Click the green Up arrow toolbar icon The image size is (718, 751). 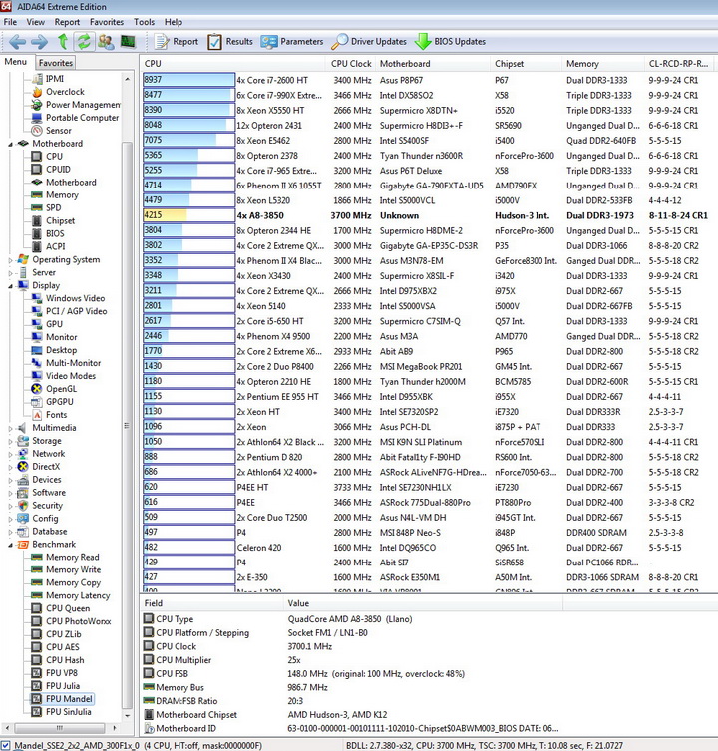point(62,42)
